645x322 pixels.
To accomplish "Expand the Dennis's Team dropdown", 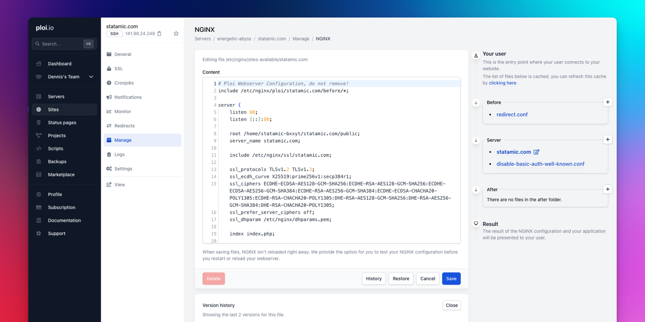I will coord(91,77).
